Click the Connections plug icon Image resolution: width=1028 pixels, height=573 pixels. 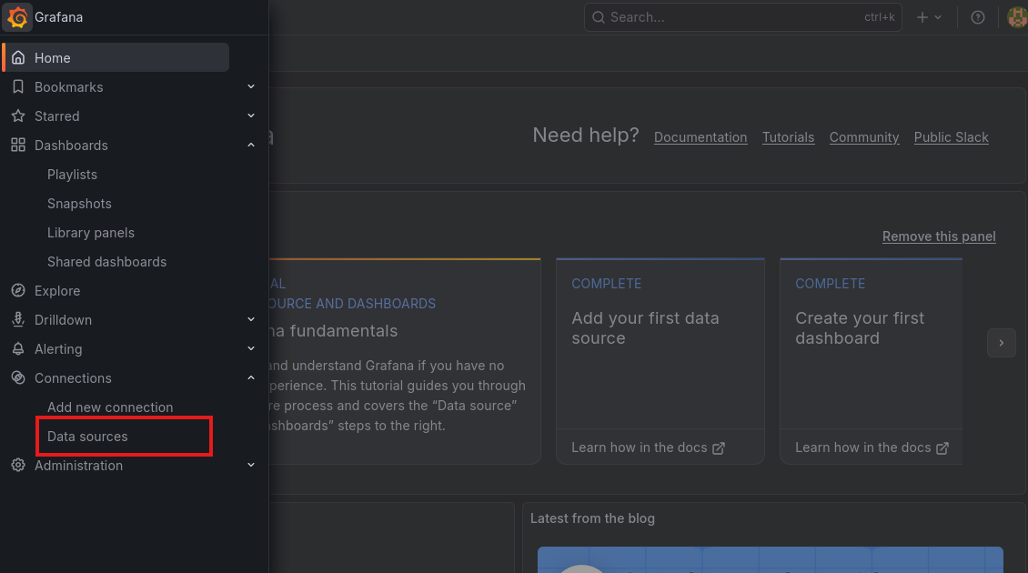tap(18, 377)
